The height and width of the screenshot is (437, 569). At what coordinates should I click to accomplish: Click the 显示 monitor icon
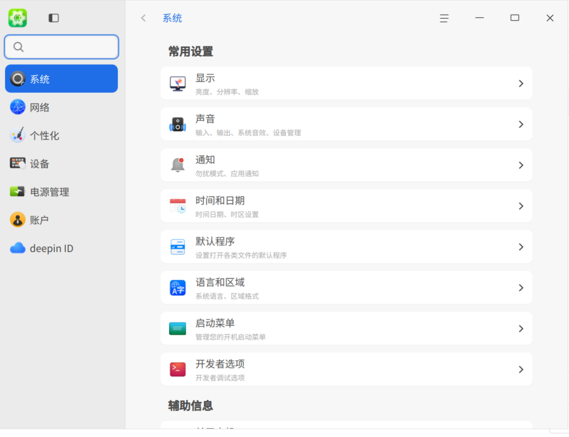tap(178, 84)
